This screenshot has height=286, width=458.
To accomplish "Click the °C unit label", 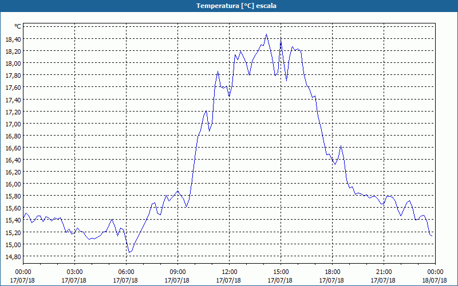I will pyautogui.click(x=18, y=26).
